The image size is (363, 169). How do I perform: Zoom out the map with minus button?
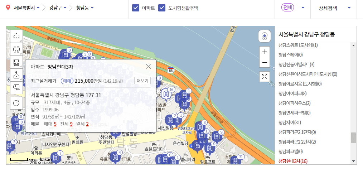point(265,63)
